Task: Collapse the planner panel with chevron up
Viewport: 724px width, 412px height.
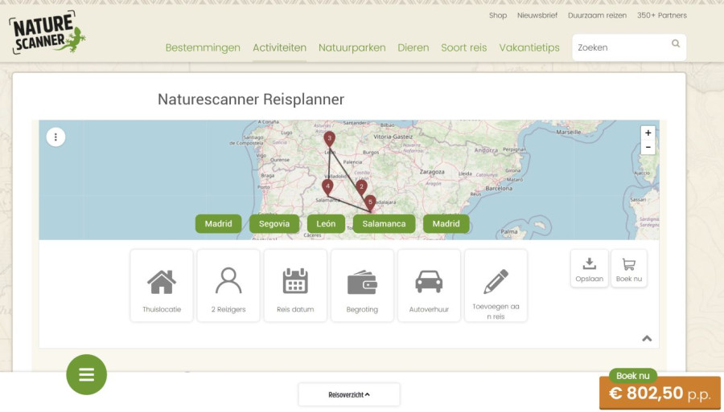Action: coord(647,339)
